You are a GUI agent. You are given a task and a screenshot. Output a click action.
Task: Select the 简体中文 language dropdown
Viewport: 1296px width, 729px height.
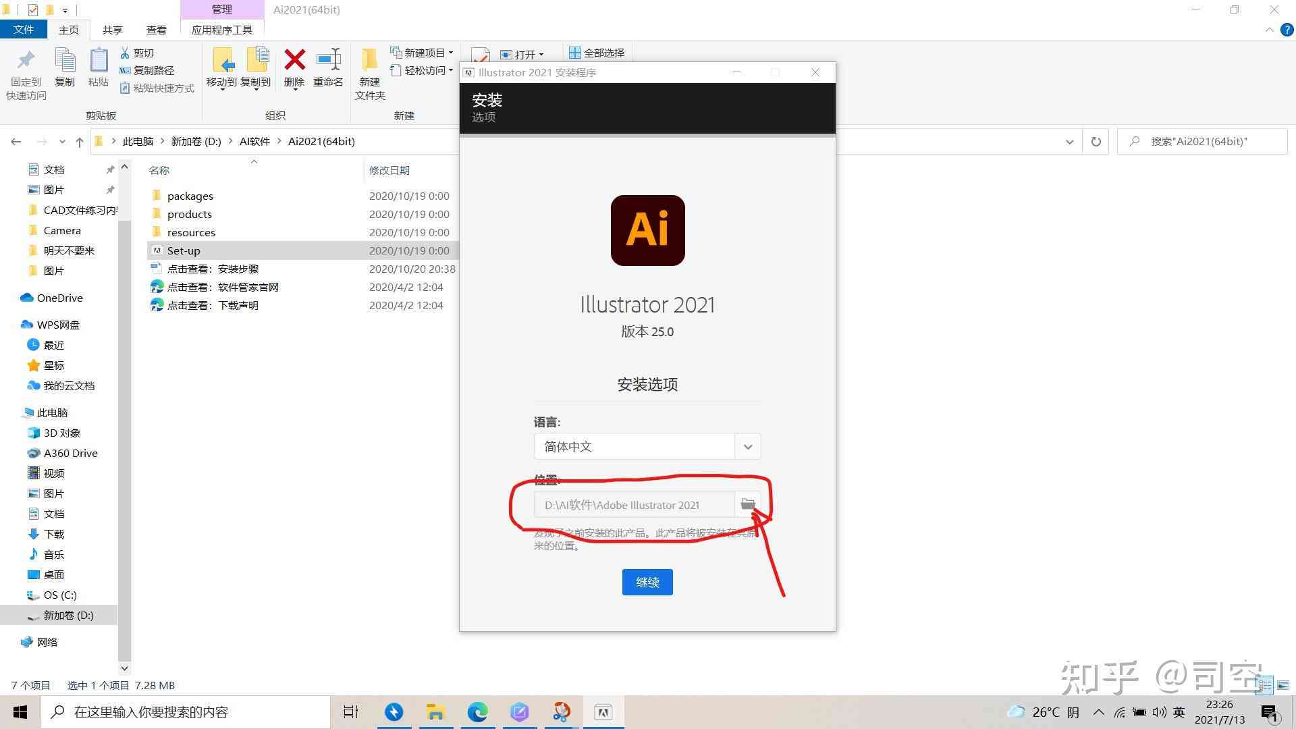click(x=648, y=446)
